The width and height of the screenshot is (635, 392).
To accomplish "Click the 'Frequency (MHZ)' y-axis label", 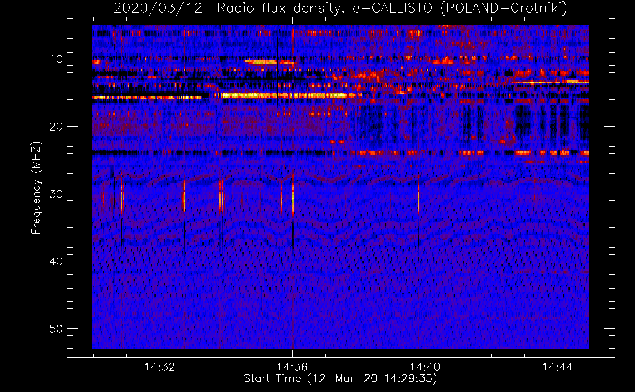I will (36, 188).
